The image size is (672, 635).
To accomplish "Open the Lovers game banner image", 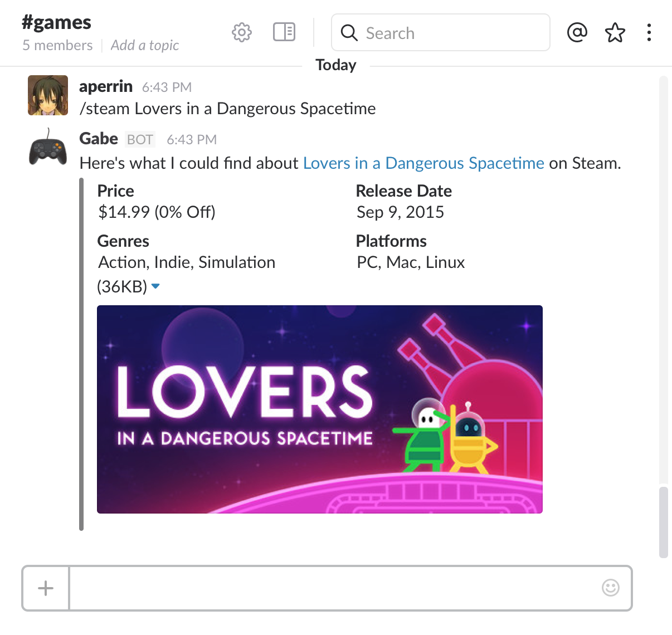I will coord(320,409).
